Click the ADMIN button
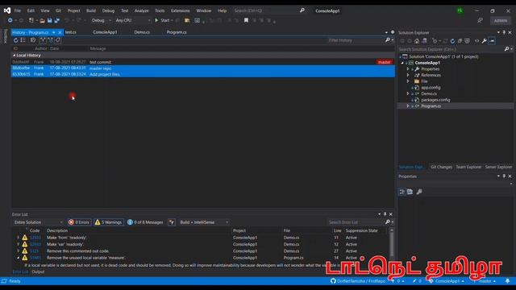The width and height of the screenshot is (516, 290). 501,20
